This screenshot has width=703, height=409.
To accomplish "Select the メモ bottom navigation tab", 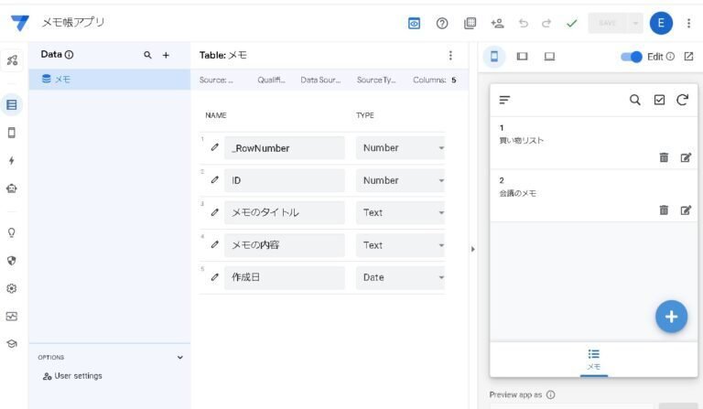I will 593,360.
